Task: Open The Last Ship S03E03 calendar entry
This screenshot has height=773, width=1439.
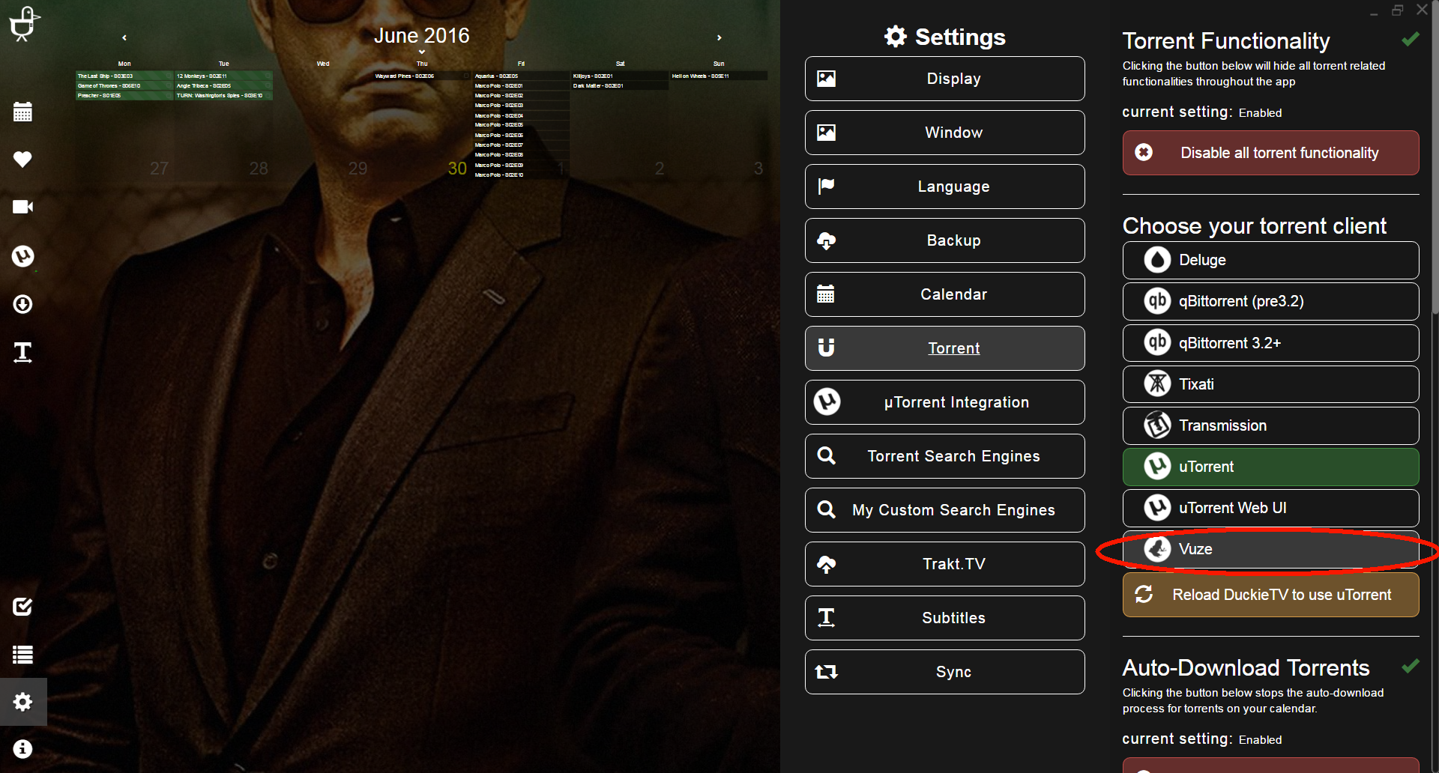Action: coord(124,76)
